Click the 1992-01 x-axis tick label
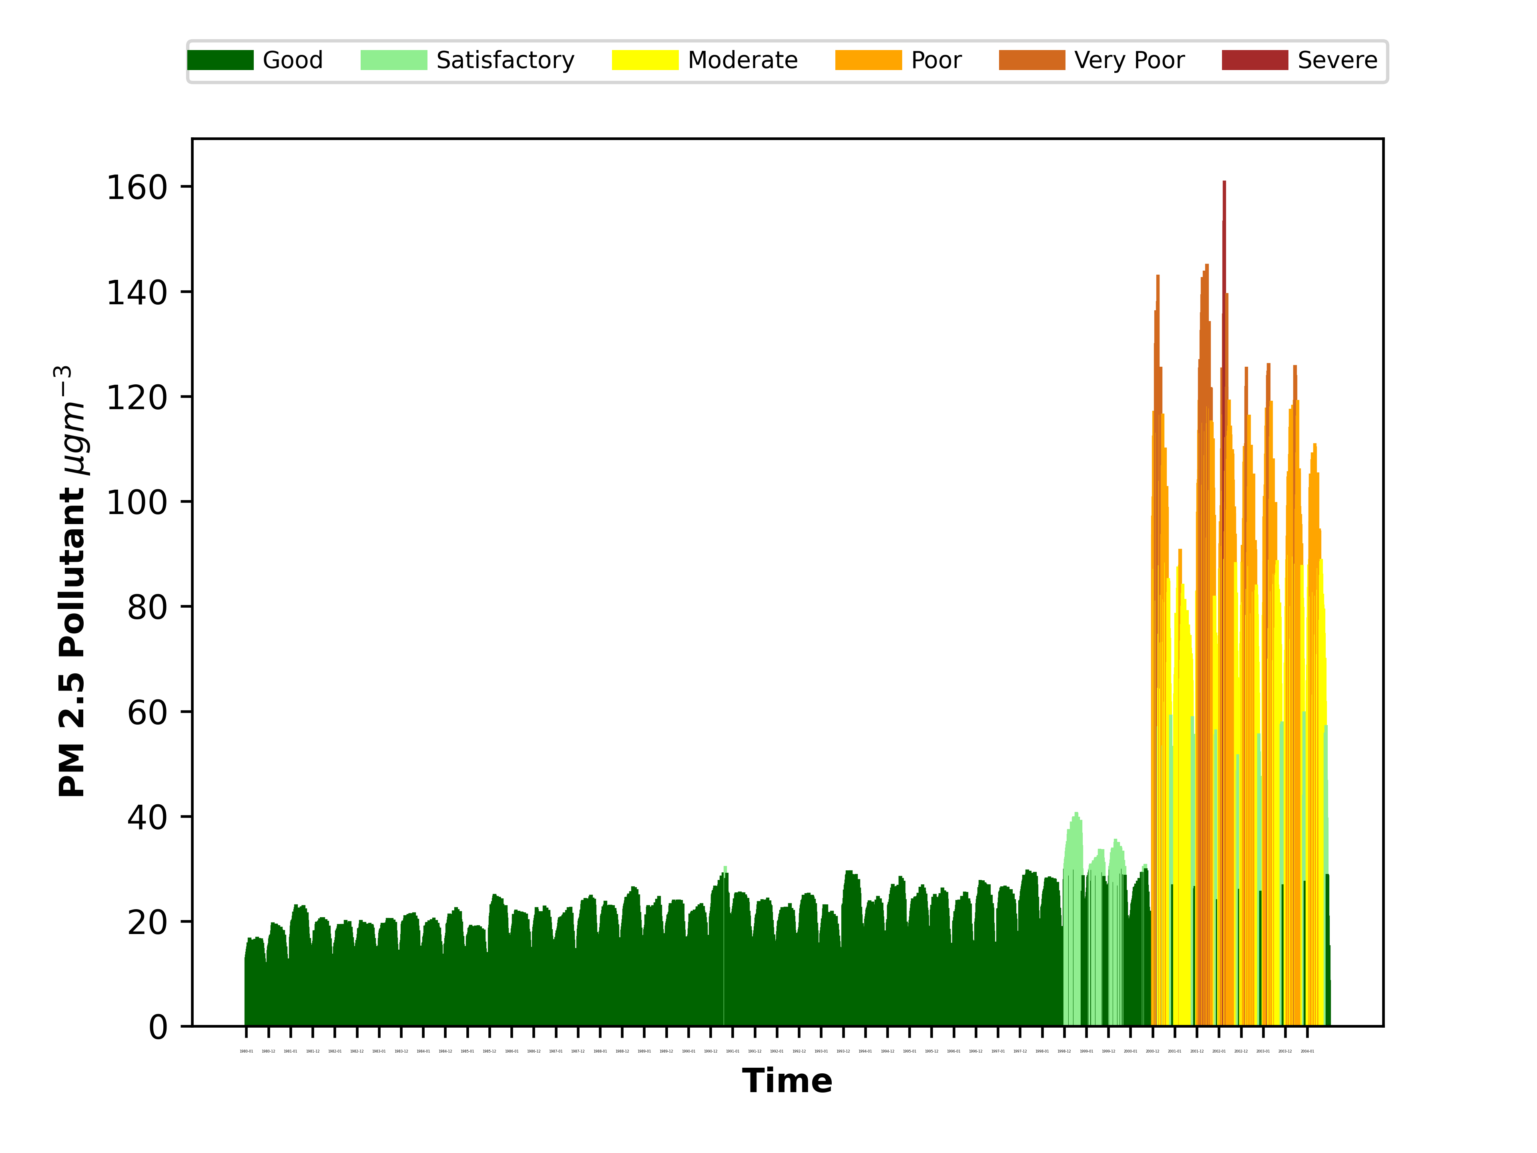Screen dimensions: 1537x1153 pyautogui.click(x=777, y=1052)
